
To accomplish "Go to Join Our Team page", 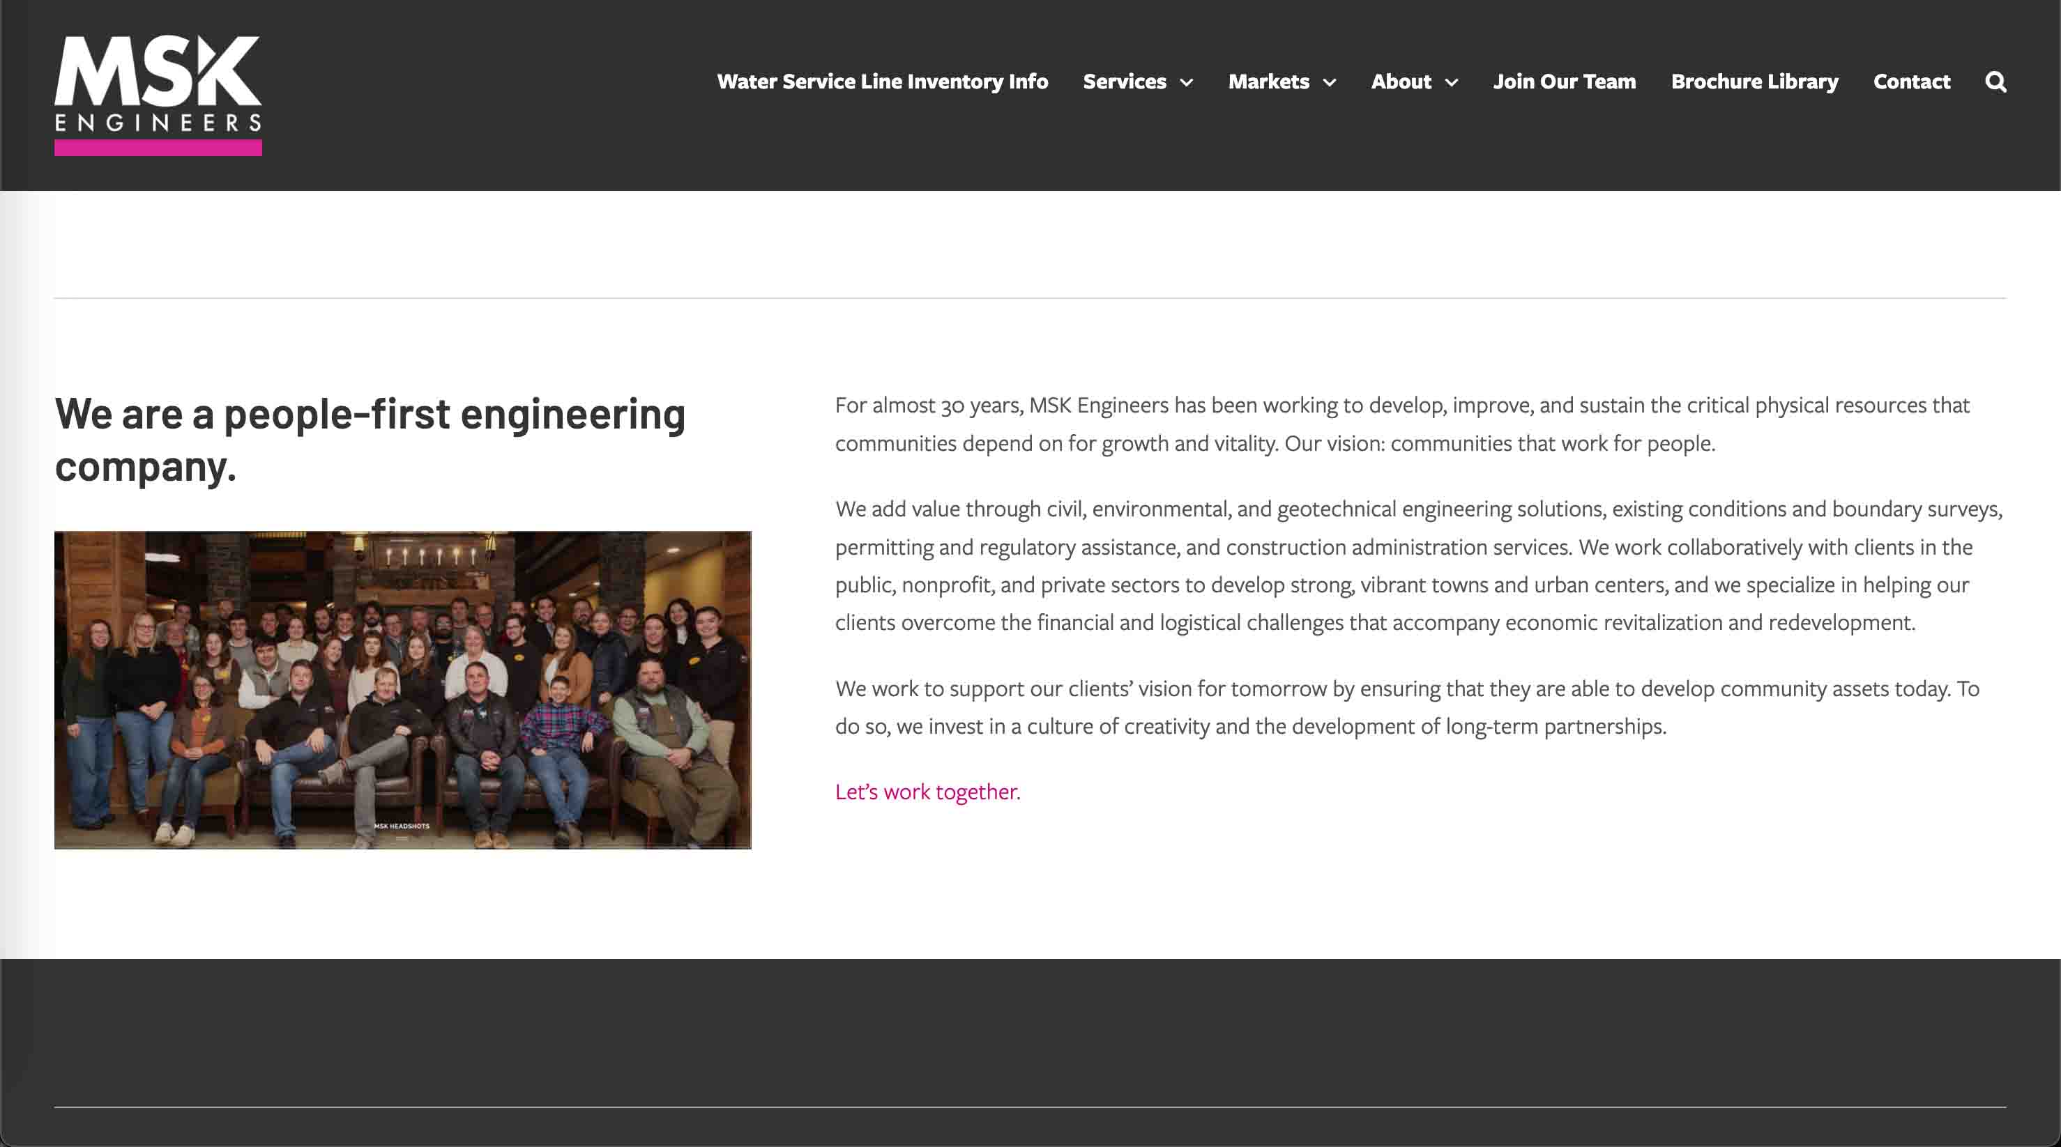I will [x=1564, y=82].
